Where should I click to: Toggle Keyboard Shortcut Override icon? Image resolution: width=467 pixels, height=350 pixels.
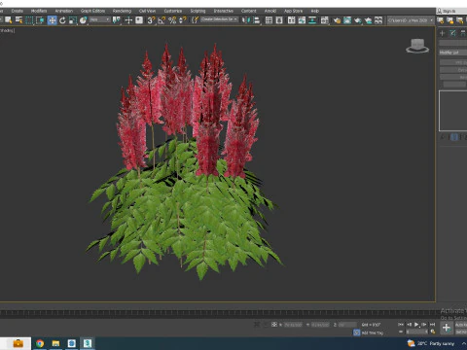pos(139,20)
